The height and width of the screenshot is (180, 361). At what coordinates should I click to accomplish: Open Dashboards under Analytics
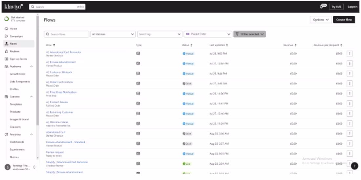click(17, 142)
